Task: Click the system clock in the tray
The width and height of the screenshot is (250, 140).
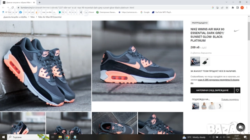Action: click(237, 137)
